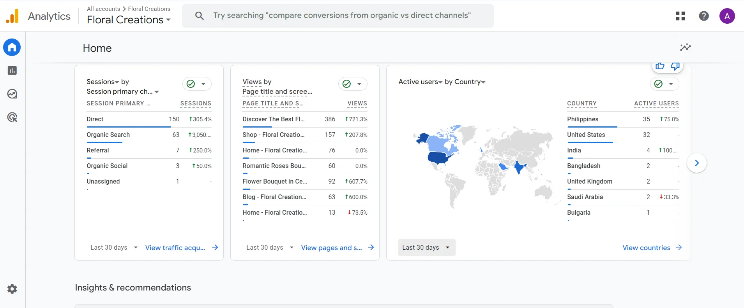This screenshot has height=308, width=744.
Task: Change Last 30 days on Country card
Action: (427, 247)
